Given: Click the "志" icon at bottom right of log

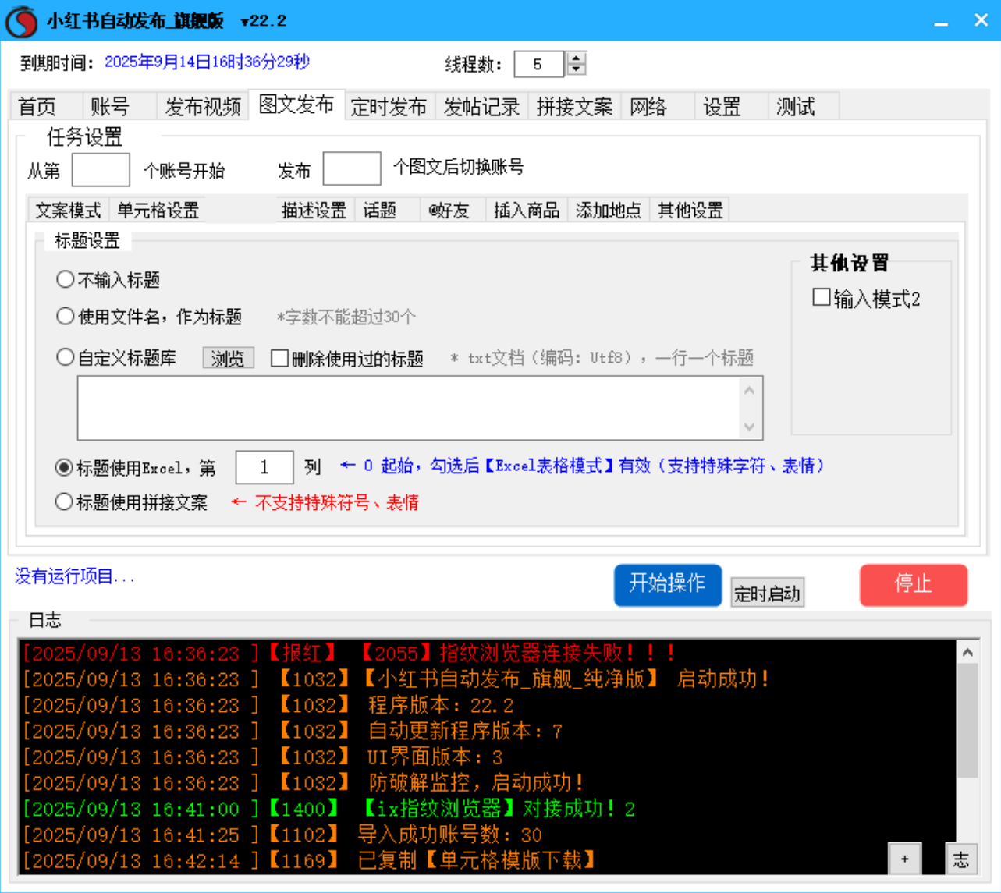Looking at the screenshot, I should point(962,858).
